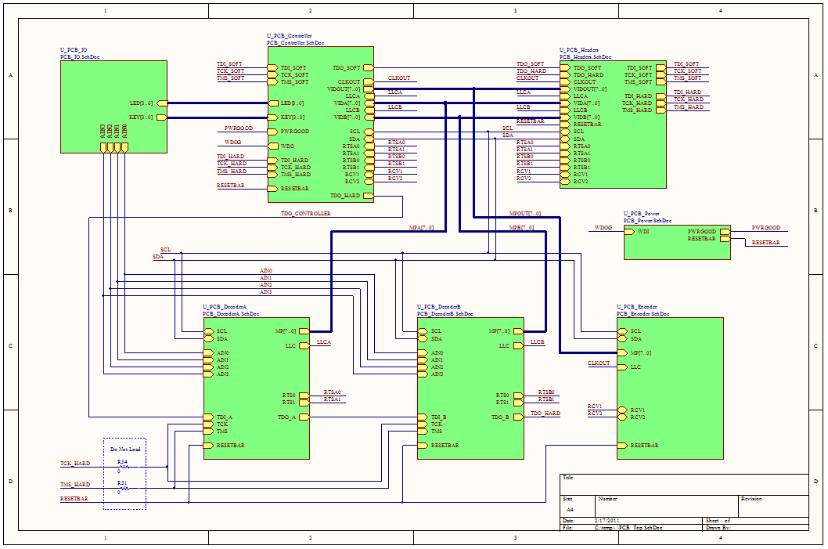Select resistor R54 in Do Not Load box
The image size is (828, 549).
(x=123, y=467)
